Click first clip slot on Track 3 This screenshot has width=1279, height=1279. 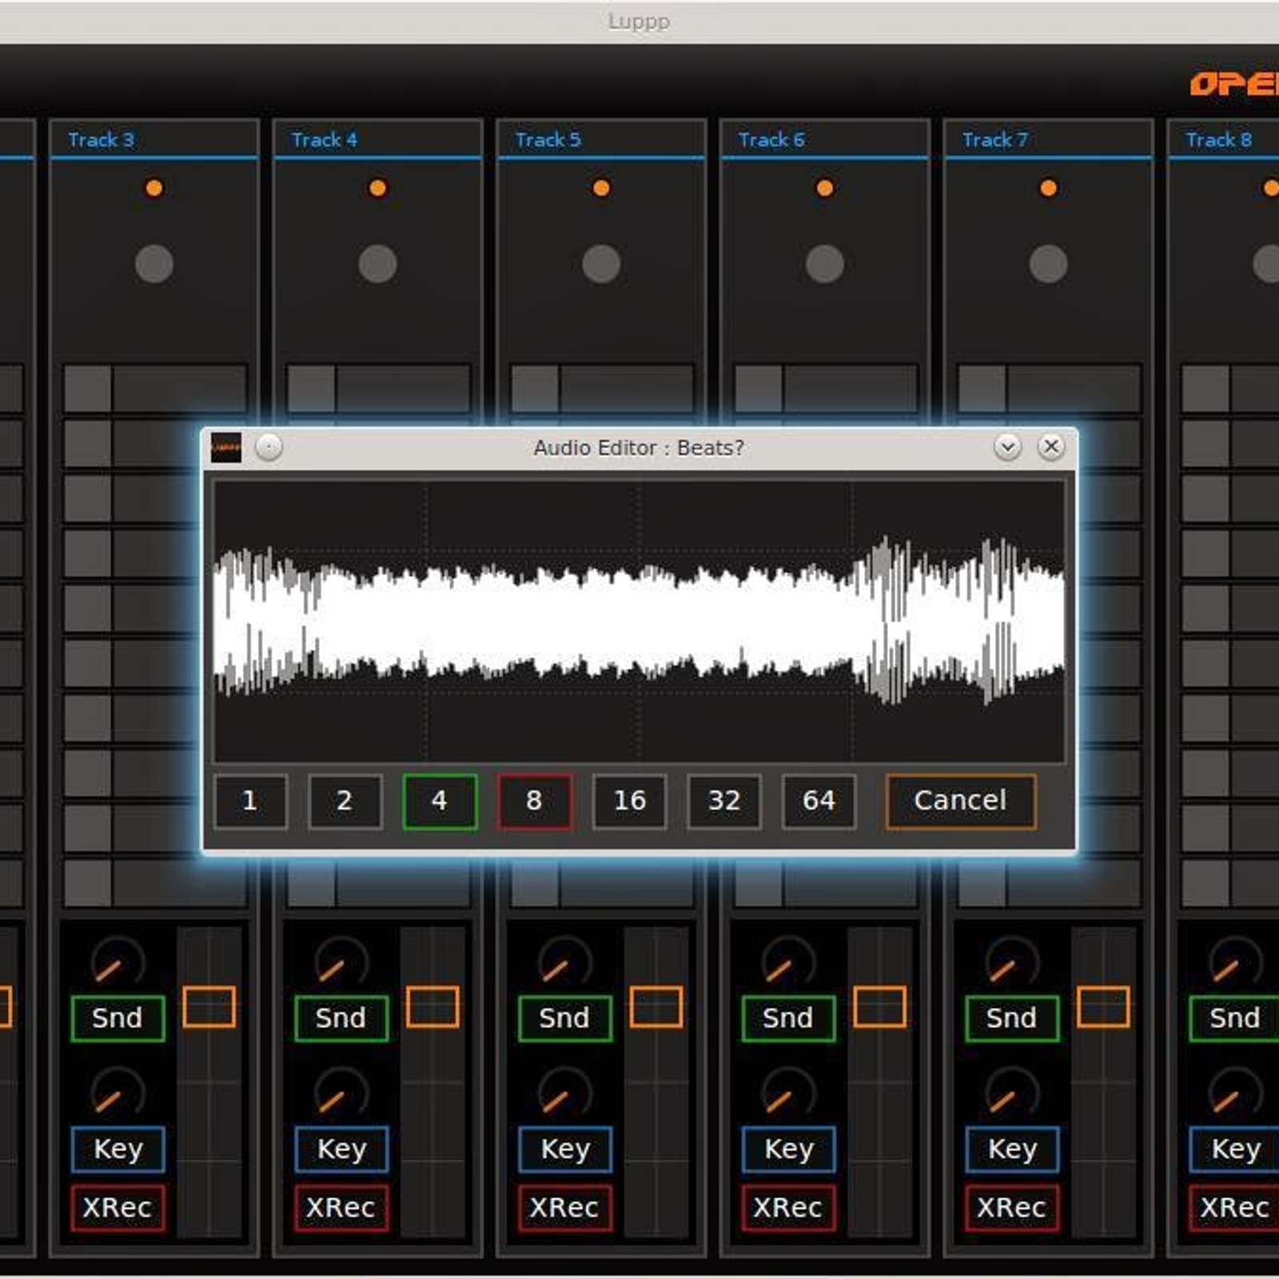(x=154, y=388)
